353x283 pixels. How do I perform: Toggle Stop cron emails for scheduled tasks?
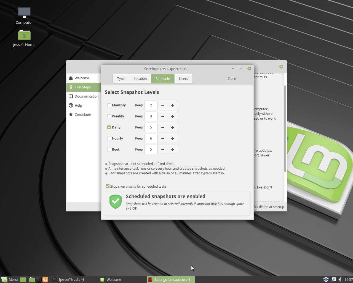[x=108, y=187]
